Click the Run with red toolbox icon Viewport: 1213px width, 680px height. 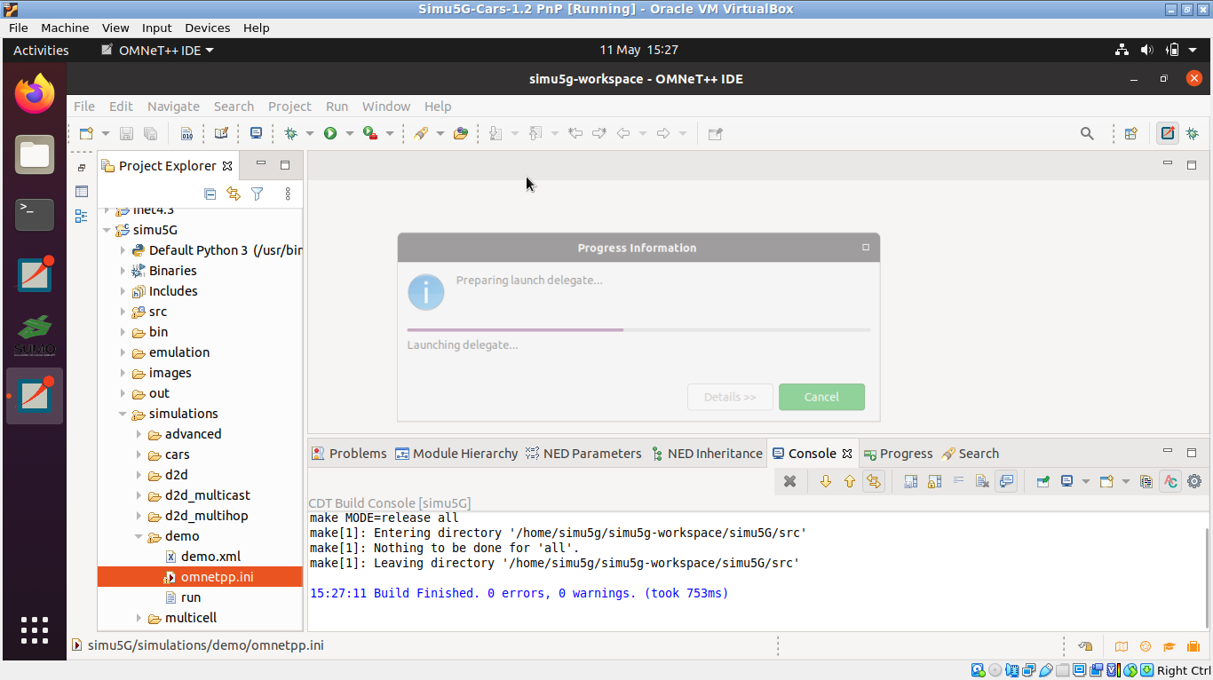[369, 133]
